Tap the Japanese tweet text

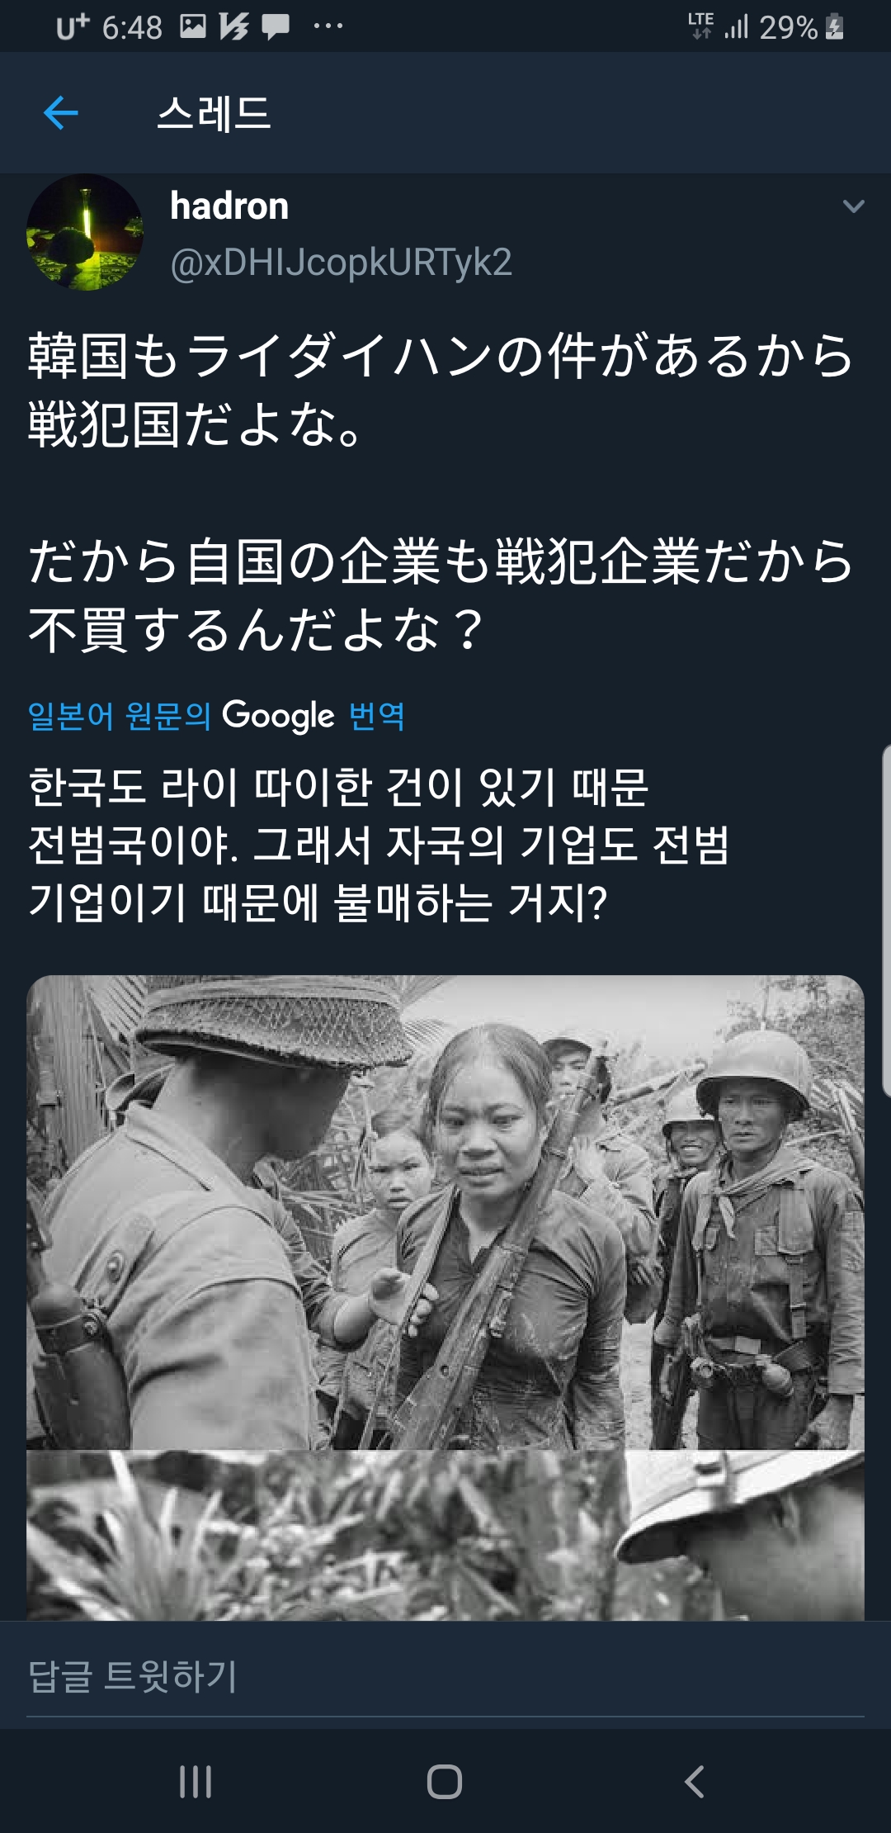pyautogui.click(x=441, y=493)
